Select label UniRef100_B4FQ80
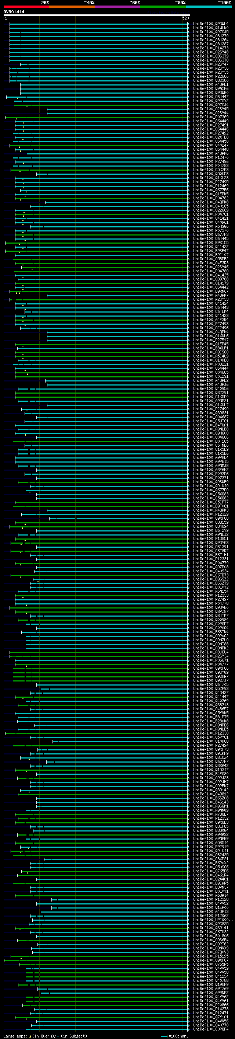This screenshot has height=1039, width=235. click(210, 774)
